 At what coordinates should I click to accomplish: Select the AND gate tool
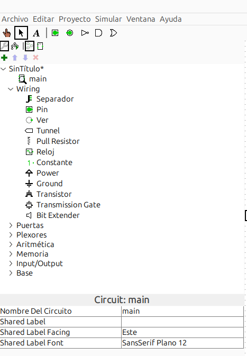click(x=98, y=33)
